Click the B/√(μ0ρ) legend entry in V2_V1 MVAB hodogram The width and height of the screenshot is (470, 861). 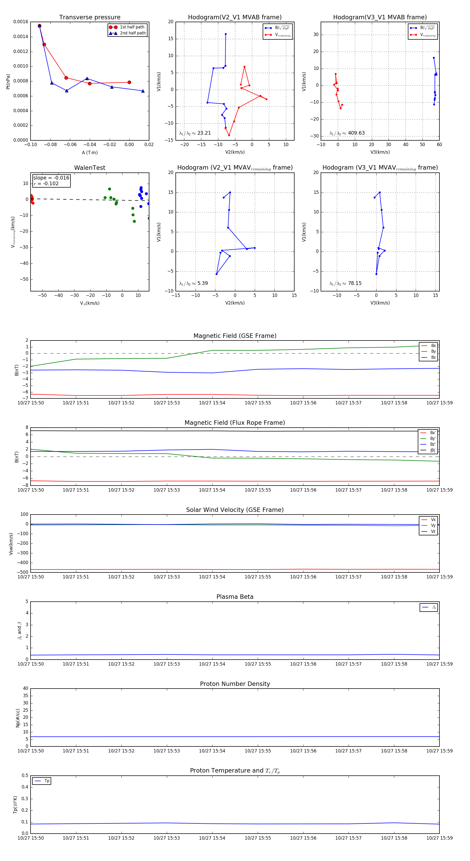278,28
